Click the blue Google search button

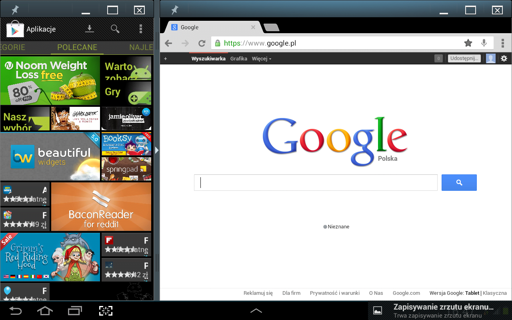pyautogui.click(x=459, y=182)
